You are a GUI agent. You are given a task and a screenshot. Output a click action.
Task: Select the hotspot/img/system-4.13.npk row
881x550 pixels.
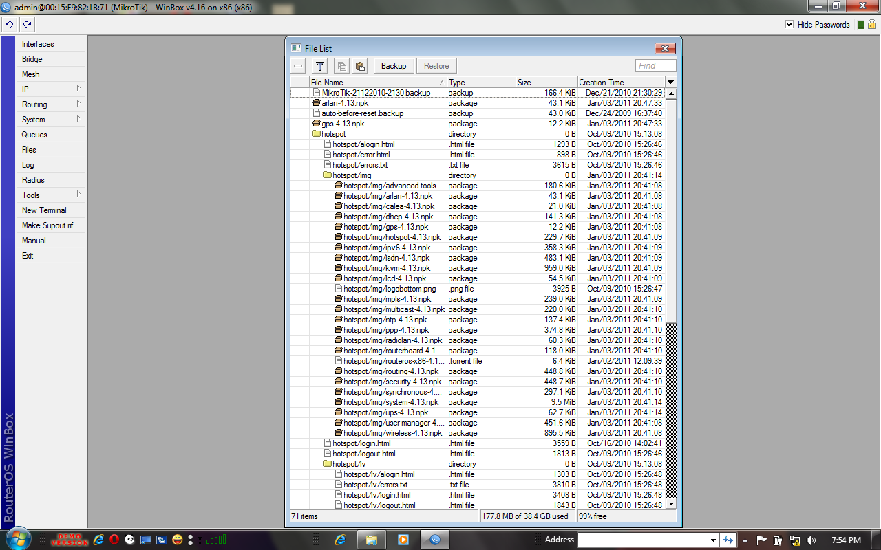pyautogui.click(x=478, y=402)
